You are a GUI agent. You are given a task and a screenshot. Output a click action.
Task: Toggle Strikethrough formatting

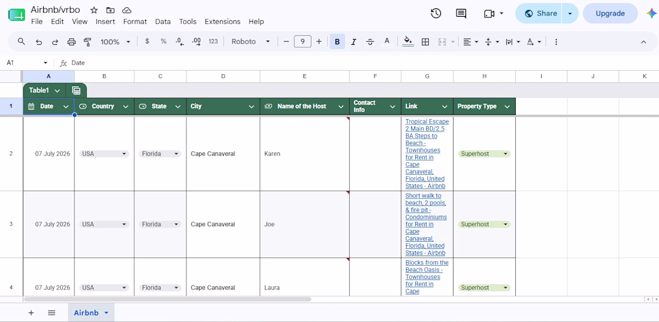coord(370,41)
